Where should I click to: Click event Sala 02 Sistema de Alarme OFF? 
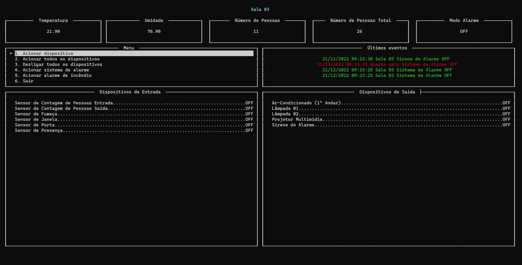pos(387,75)
